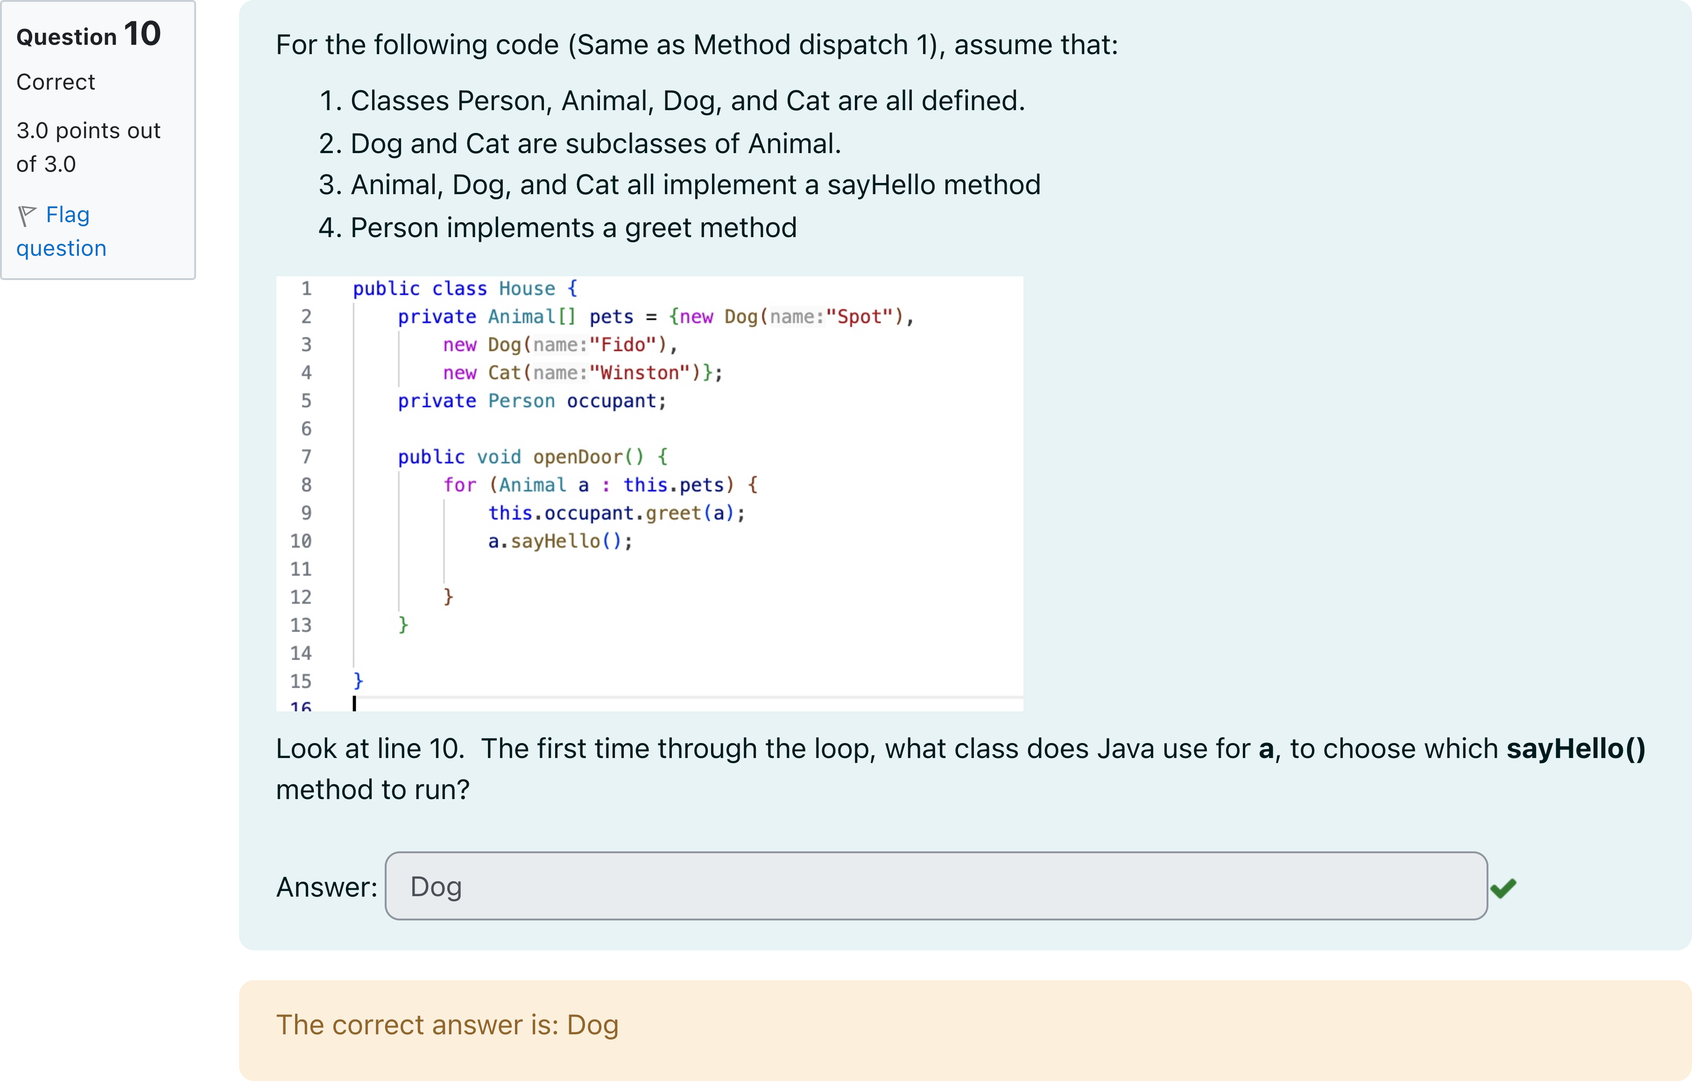Click the this.occupant.greet(a) code line
The width and height of the screenshot is (1692, 1081).
pyautogui.click(x=616, y=513)
